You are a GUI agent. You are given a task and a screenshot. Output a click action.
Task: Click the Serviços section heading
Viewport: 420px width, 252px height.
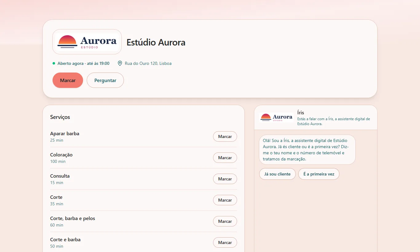[60, 117]
